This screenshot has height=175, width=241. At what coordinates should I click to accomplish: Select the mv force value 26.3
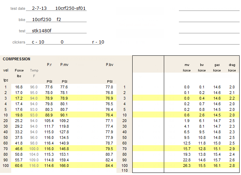tap(186, 165)
